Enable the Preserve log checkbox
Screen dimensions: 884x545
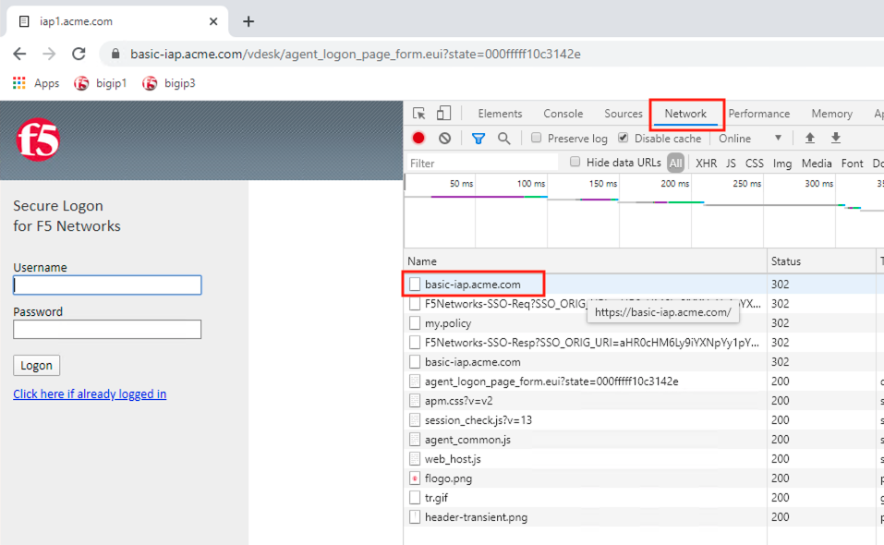(536, 138)
